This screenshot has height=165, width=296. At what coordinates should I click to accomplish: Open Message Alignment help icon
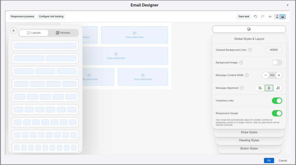click(242, 88)
